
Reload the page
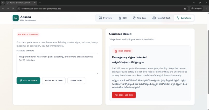13,9
